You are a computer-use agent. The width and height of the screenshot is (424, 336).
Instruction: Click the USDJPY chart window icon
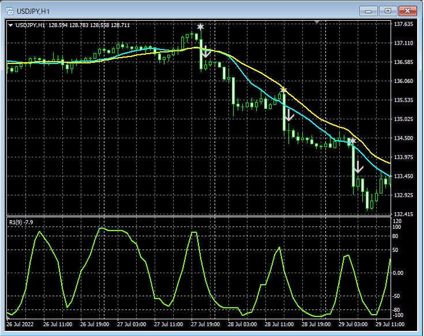[10, 11]
